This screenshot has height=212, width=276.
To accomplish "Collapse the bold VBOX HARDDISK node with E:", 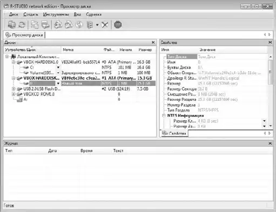I will coord(14,78).
